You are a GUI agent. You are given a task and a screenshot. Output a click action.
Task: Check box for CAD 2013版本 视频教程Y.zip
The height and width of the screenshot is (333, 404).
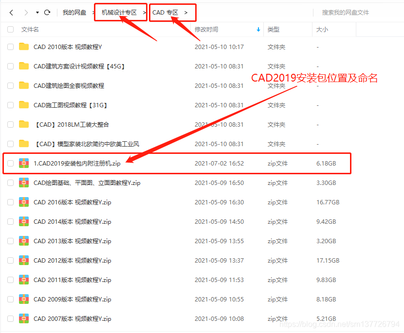[11, 241]
